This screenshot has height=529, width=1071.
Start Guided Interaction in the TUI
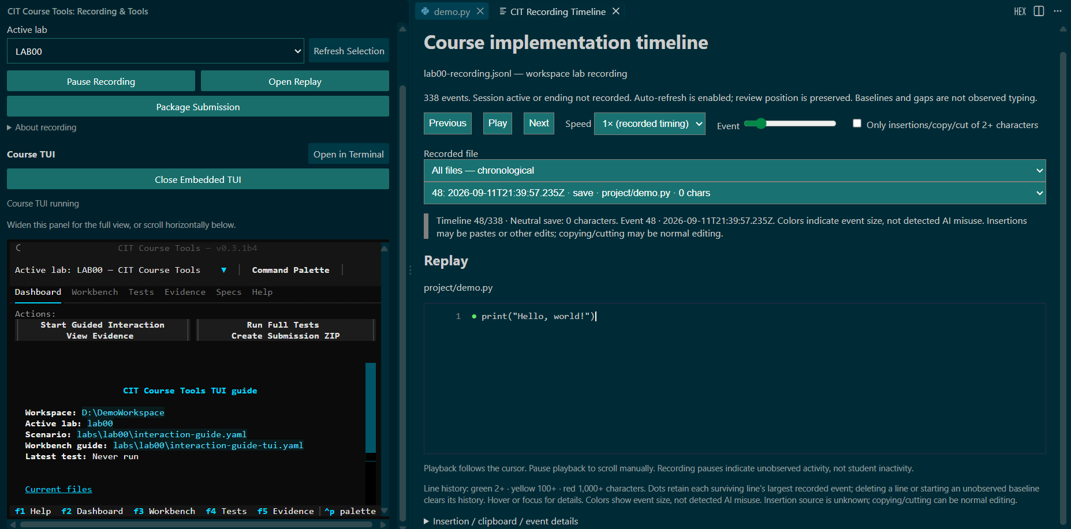pyautogui.click(x=102, y=325)
